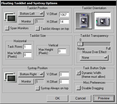Screen dimensions: 117x104
Task: Click the OK button
Action: point(58,98)
